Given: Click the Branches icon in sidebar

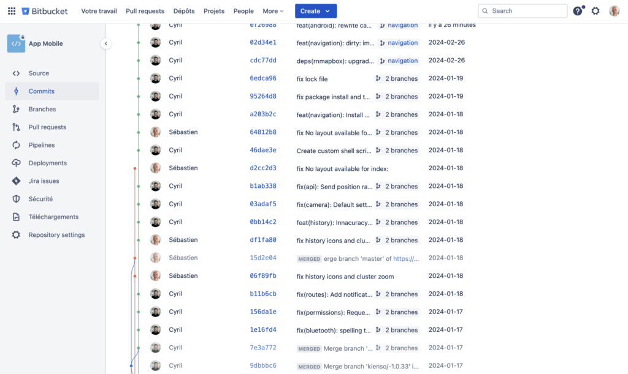Looking at the screenshot, I should click(x=16, y=109).
